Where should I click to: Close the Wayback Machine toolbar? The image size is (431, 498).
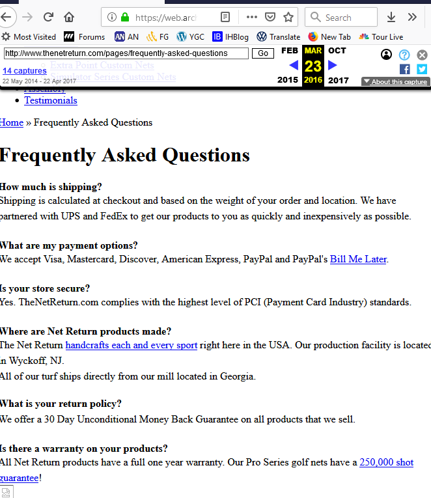(422, 55)
